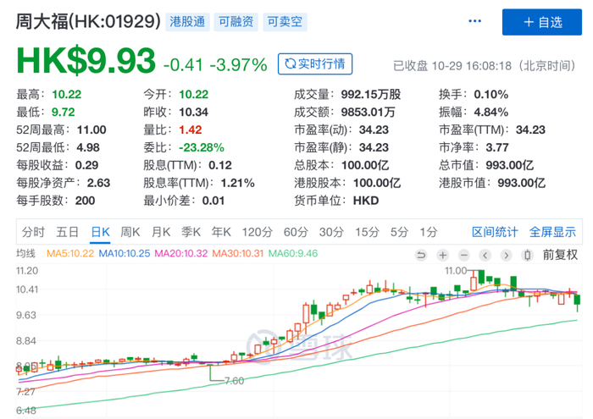This screenshot has width=593, height=419.
Task: Click the 11.00 high marker on chart
Action: tap(456, 271)
